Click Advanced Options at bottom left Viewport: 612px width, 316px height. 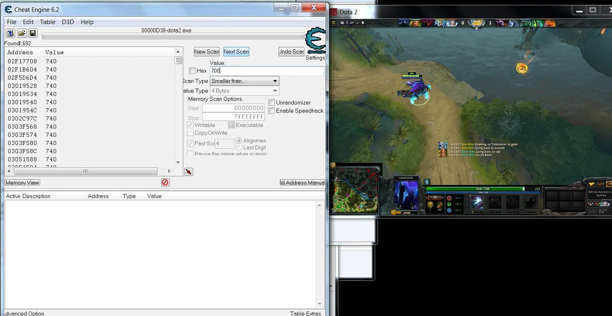coord(25,313)
